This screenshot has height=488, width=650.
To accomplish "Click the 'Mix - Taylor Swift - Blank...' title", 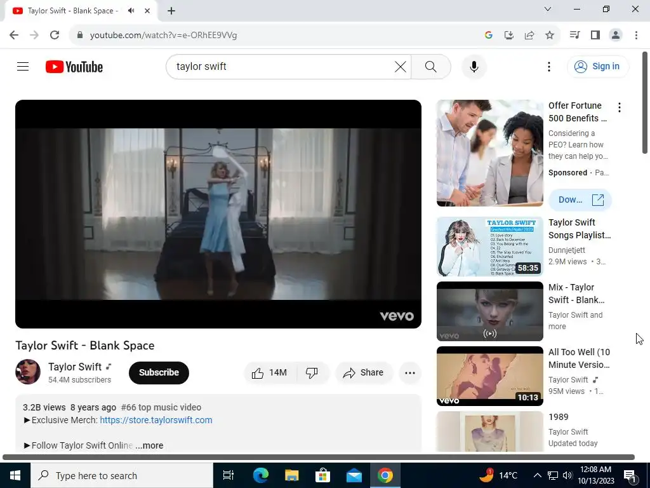I will 576,294.
